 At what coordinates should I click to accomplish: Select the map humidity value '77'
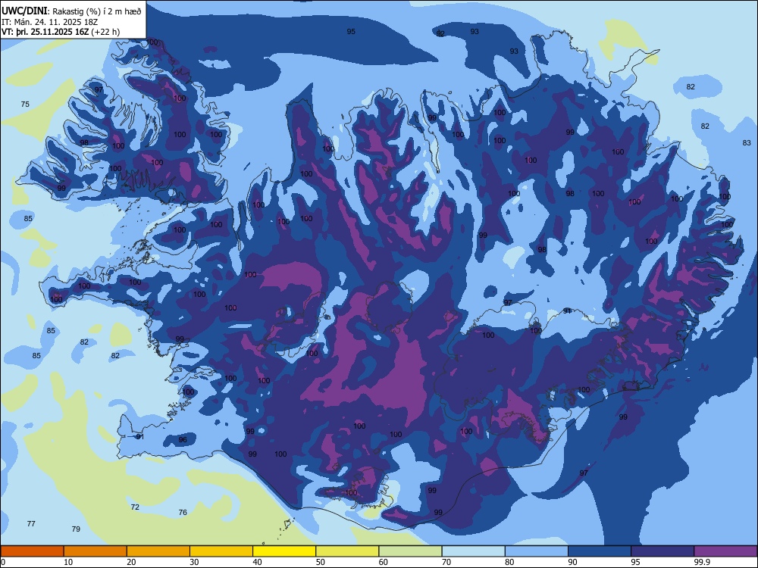click(x=31, y=523)
